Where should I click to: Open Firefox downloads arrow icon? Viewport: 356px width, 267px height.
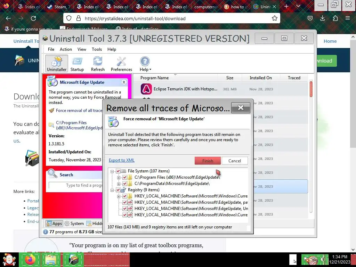click(322, 18)
